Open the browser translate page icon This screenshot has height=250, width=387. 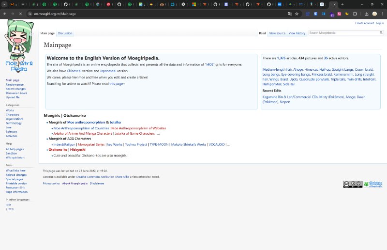[289, 14]
